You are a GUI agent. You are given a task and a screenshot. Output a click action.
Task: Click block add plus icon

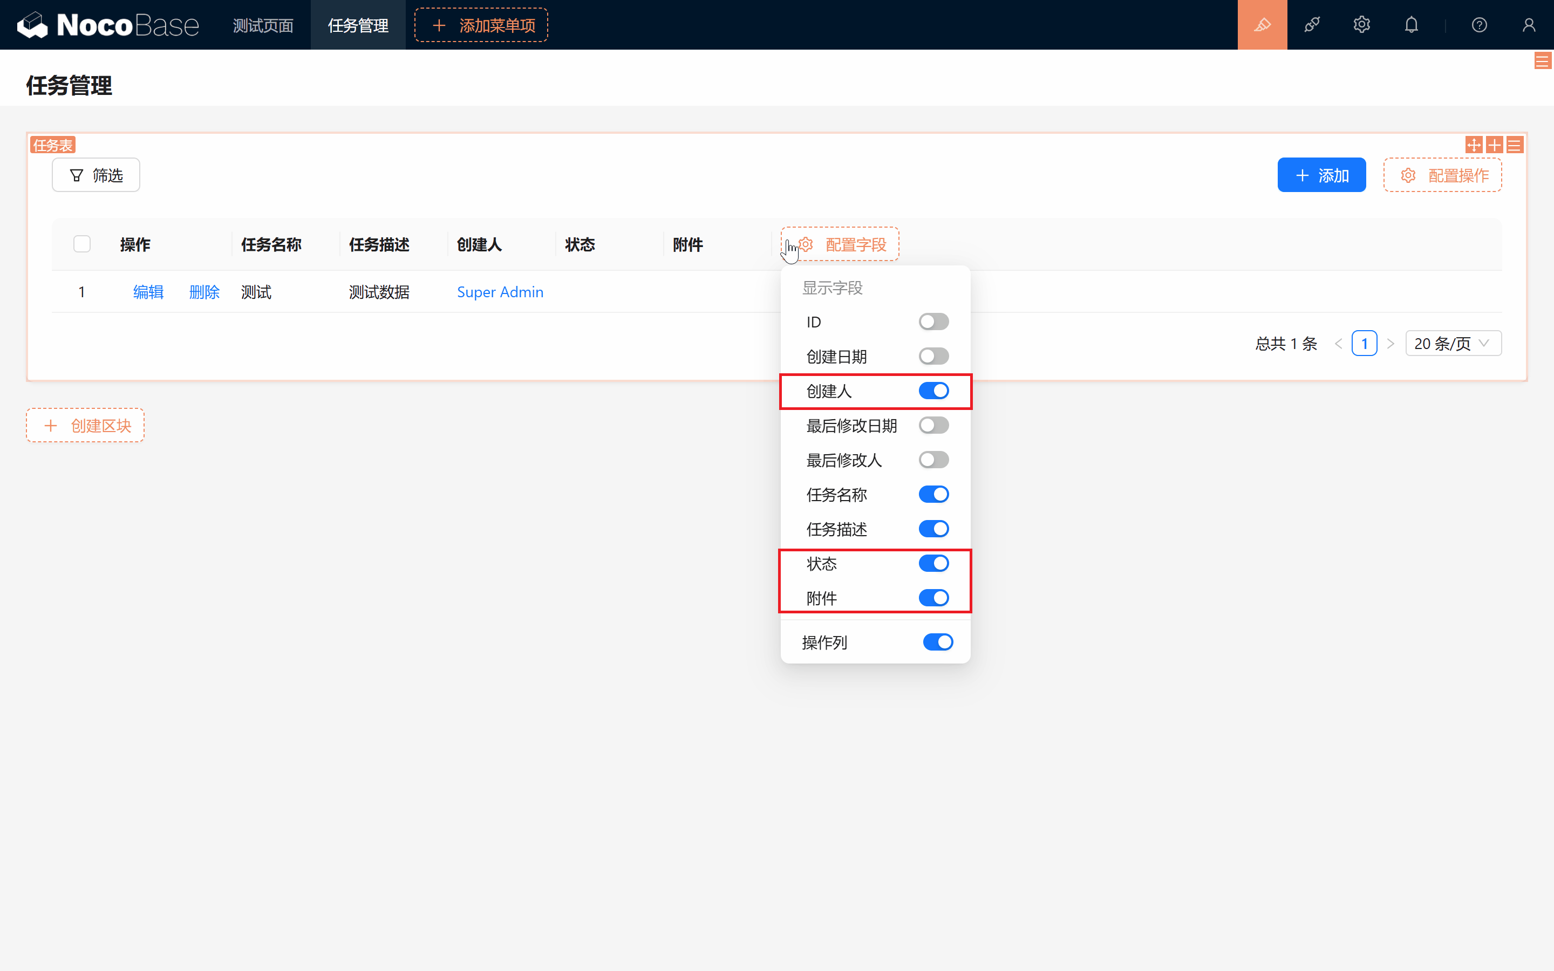1494,145
